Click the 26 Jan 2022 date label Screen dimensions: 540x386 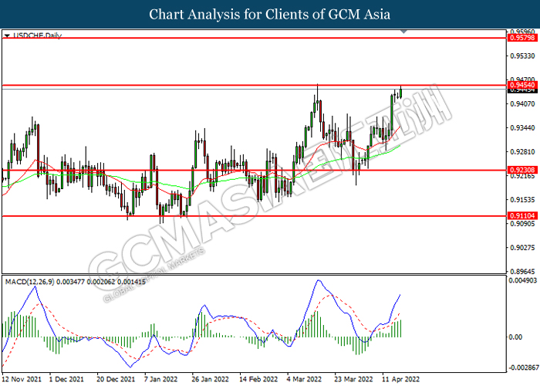tap(210, 379)
